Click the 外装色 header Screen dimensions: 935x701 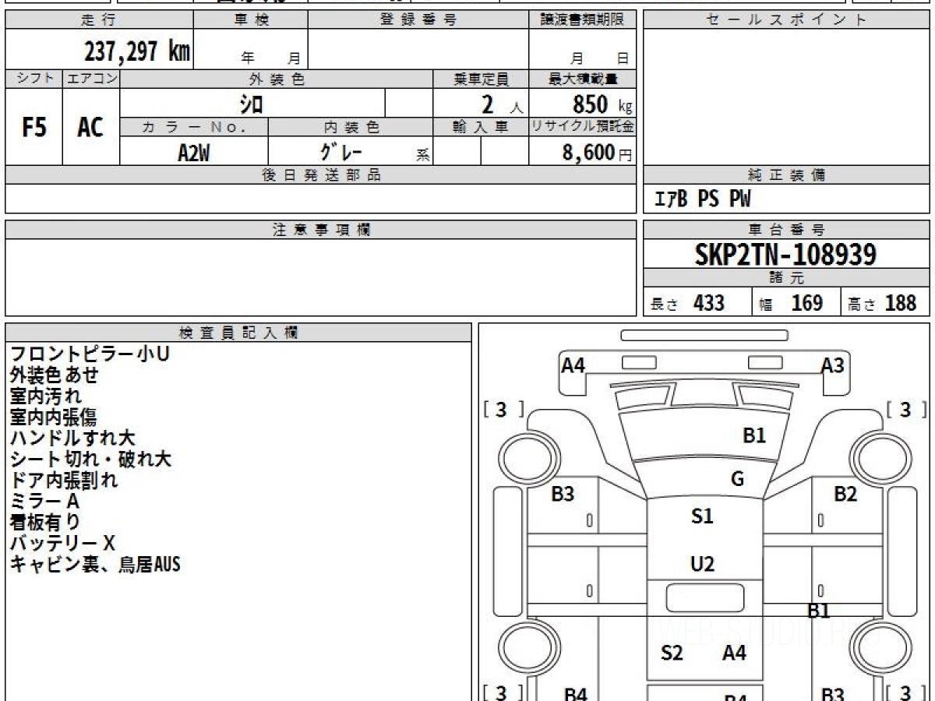[277, 79]
